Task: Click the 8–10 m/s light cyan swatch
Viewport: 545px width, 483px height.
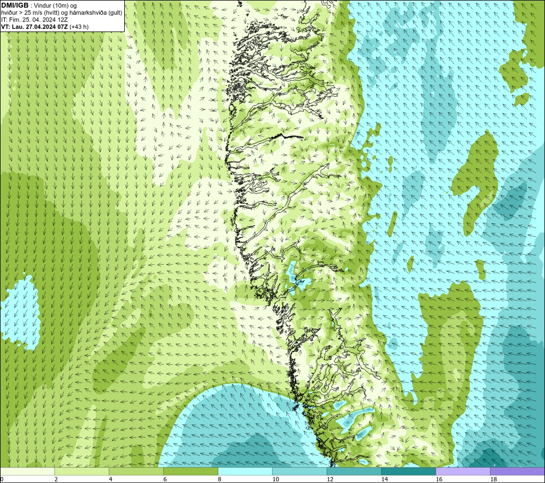Action: click(x=245, y=472)
